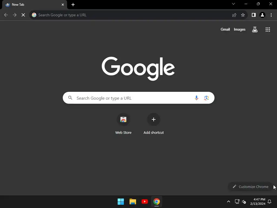This screenshot has height=208, width=277.
Task: Open Chrome's three-dot menu
Action: pyautogui.click(x=271, y=15)
